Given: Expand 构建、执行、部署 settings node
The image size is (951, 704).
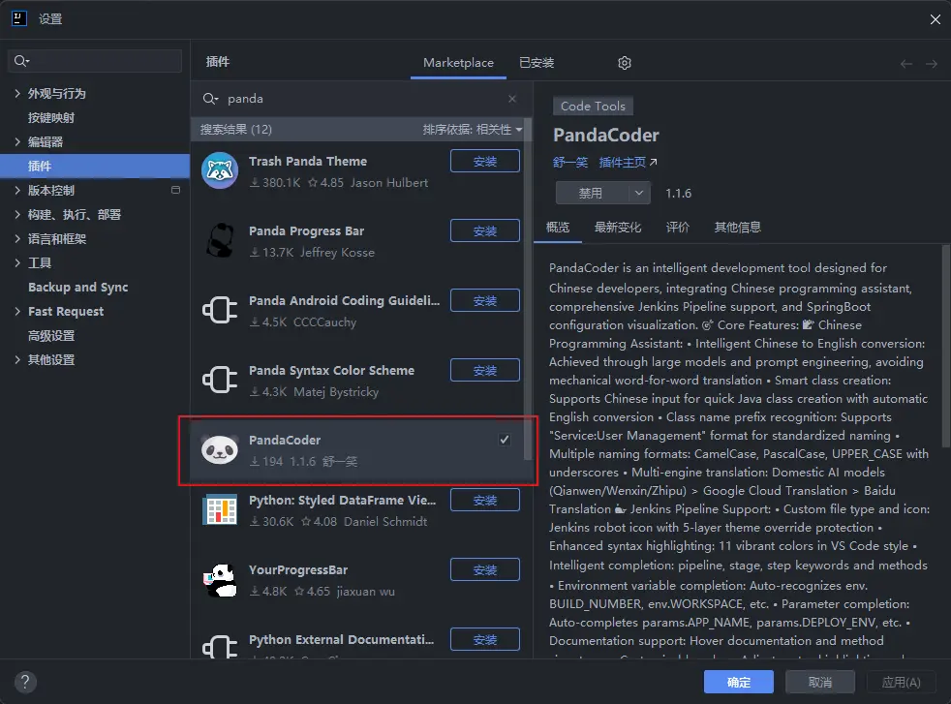Looking at the screenshot, I should coord(17,215).
